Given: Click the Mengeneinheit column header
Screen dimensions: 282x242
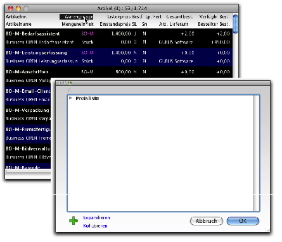Looking at the screenshot, I should pyautogui.click(x=77, y=24).
